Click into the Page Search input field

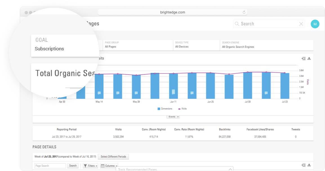(50, 166)
